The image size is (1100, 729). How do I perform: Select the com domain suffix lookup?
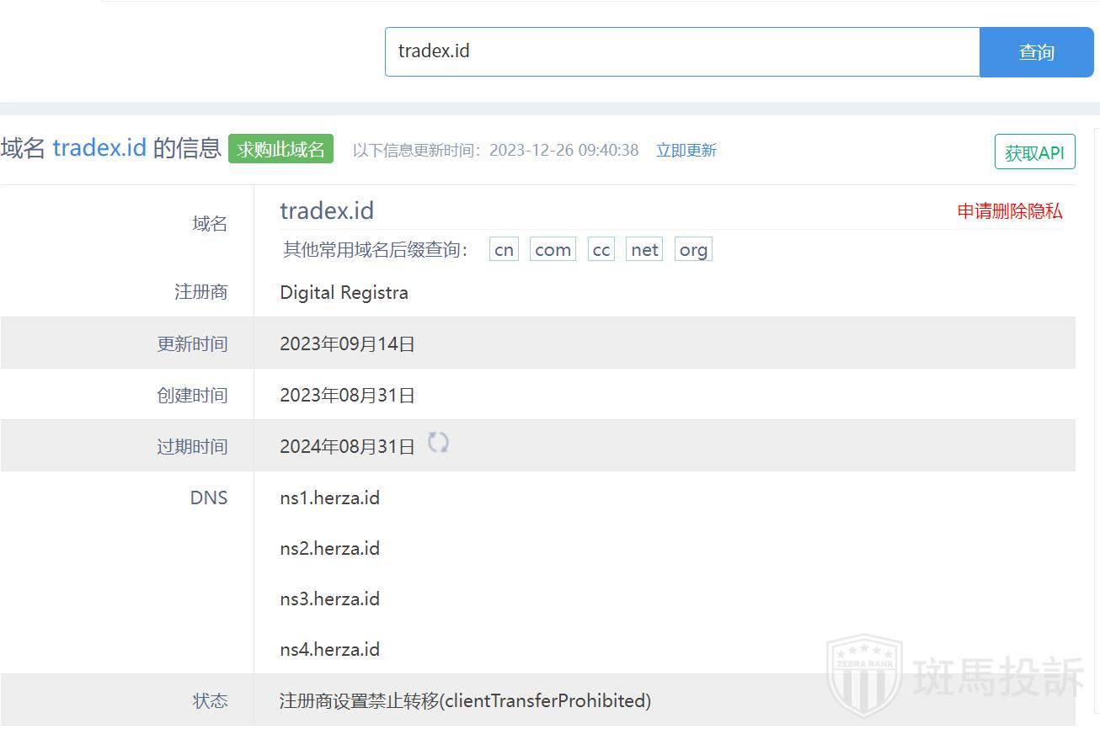tap(553, 250)
